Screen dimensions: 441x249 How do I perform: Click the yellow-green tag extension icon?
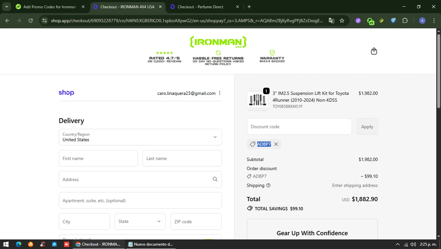[x=381, y=21]
